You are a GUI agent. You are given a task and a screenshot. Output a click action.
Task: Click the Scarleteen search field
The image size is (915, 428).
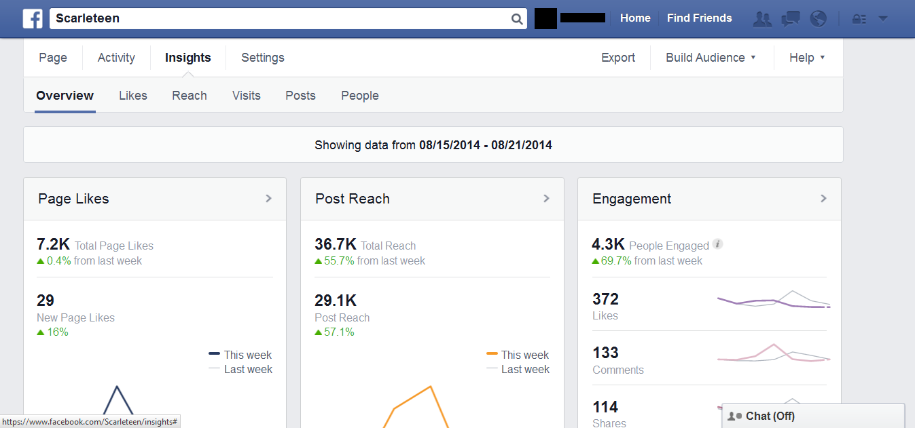click(288, 18)
